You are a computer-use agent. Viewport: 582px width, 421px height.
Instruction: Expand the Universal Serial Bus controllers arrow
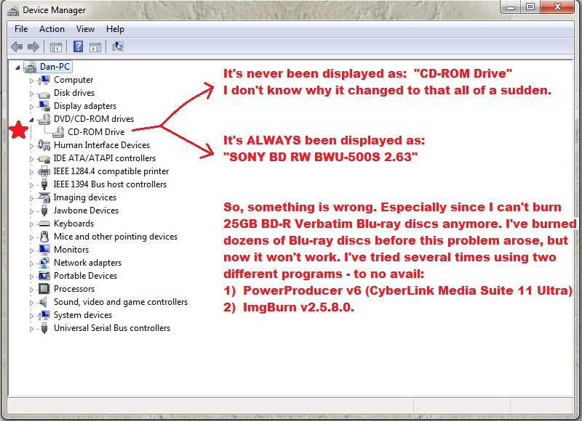click(x=31, y=329)
